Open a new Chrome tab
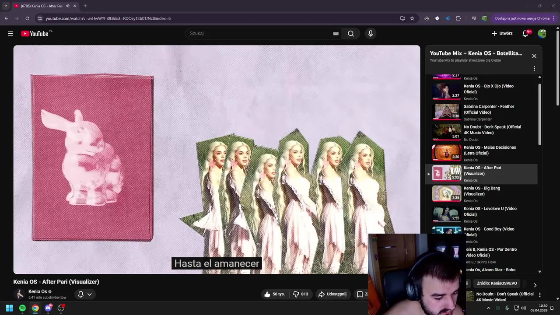Image resolution: width=560 pixels, height=315 pixels. (x=85, y=6)
